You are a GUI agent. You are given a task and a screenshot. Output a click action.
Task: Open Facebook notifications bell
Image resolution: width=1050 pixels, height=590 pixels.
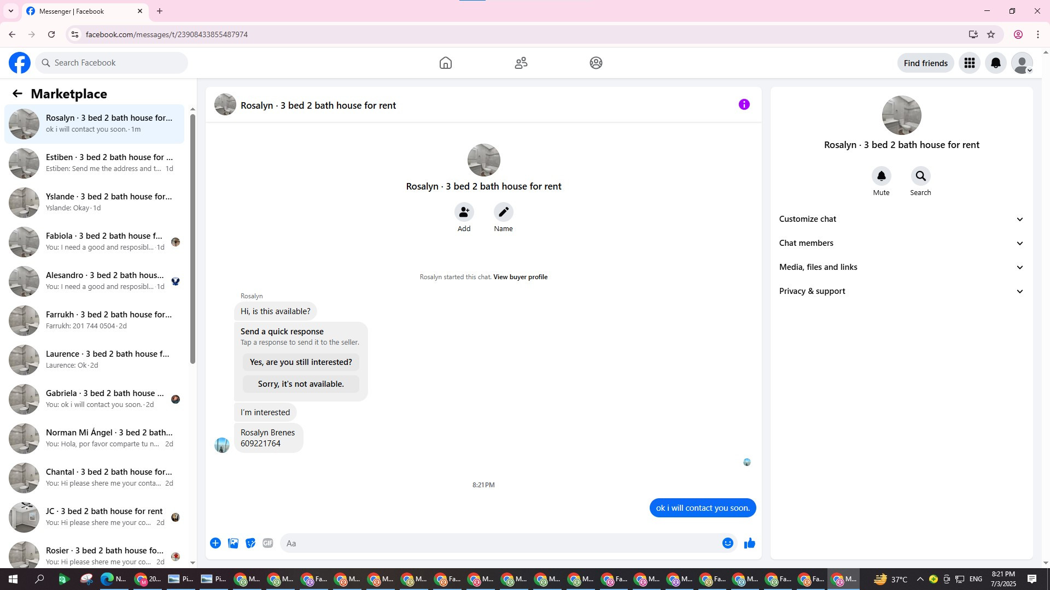(995, 63)
